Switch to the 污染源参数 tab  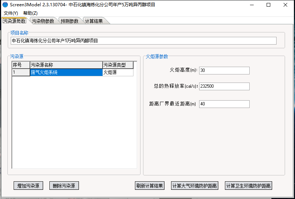pos(14,21)
